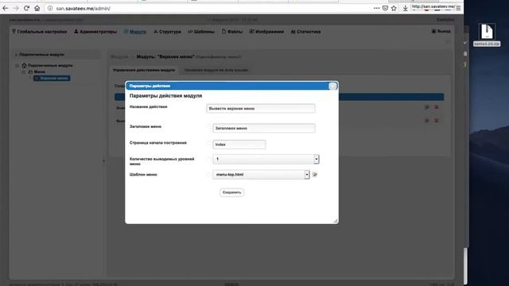Select the Подключенные модули root tree node
This screenshot has width=509, height=286.
pyautogui.click(x=47, y=65)
